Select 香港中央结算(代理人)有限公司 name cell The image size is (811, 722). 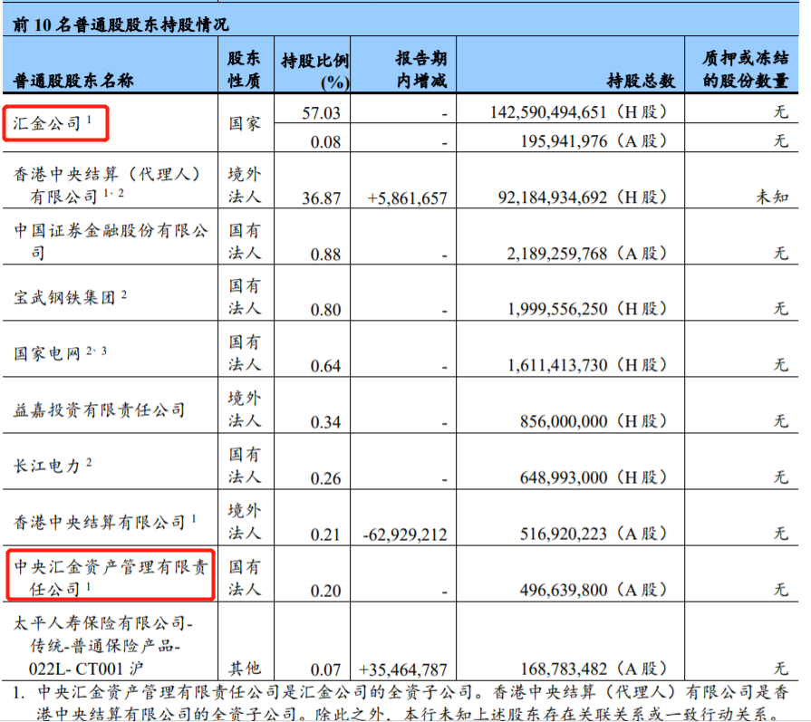coord(107,185)
